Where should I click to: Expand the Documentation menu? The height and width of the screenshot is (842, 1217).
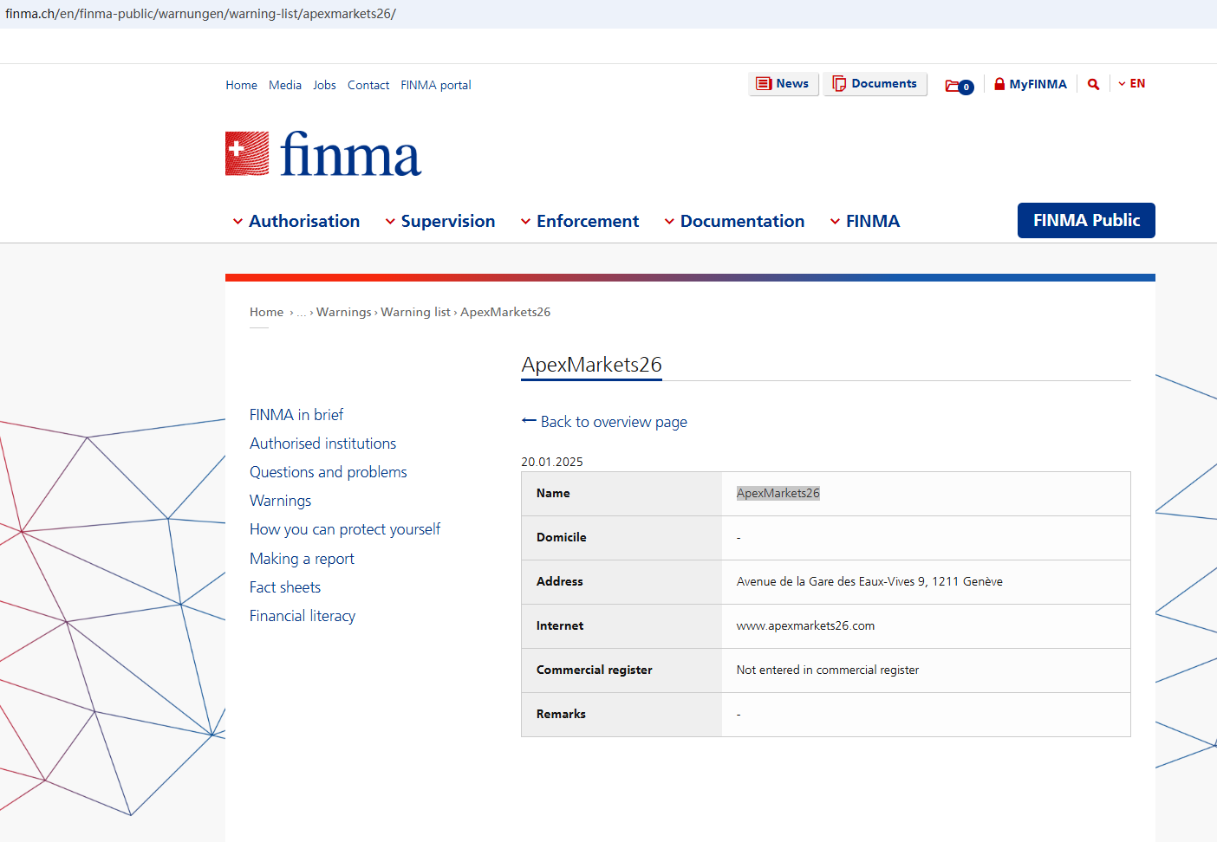[x=734, y=221]
